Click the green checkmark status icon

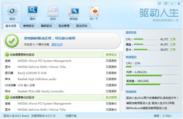(x=12, y=41)
